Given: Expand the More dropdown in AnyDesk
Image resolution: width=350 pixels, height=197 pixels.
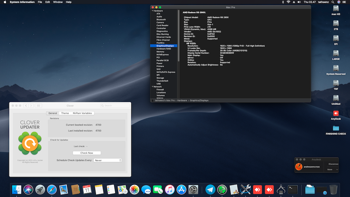Looking at the screenshot, I should coord(332,169).
